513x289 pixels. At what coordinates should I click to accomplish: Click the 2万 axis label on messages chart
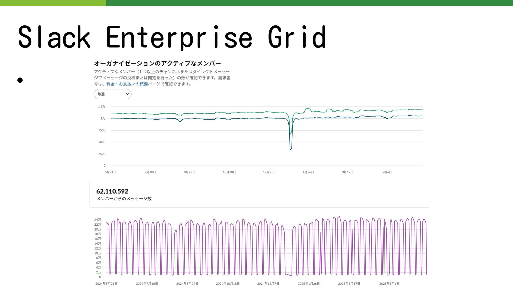coord(98,272)
